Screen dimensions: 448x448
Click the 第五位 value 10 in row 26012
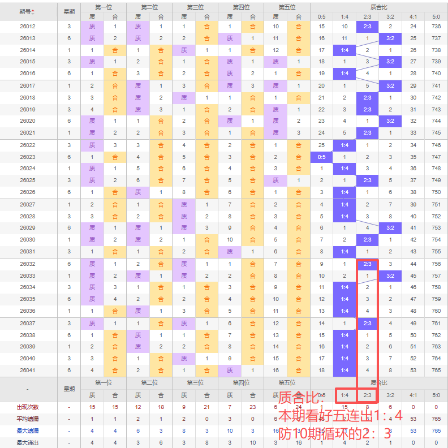point(275,27)
